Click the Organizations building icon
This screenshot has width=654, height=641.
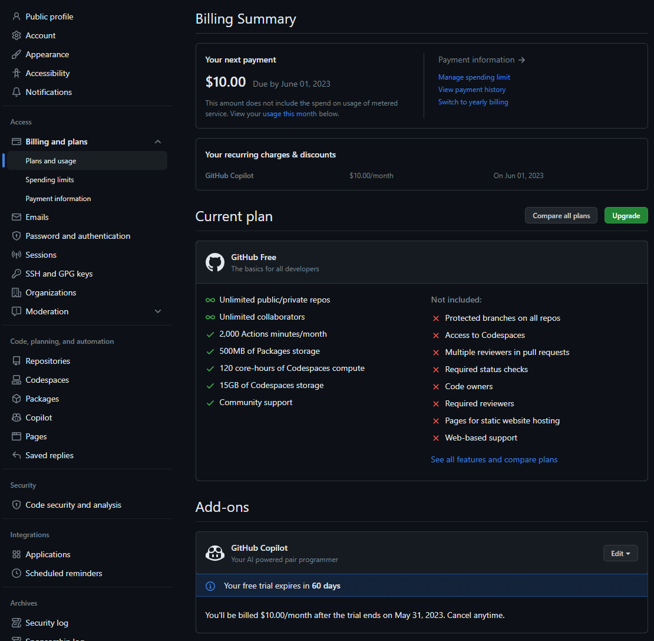pyautogui.click(x=16, y=292)
